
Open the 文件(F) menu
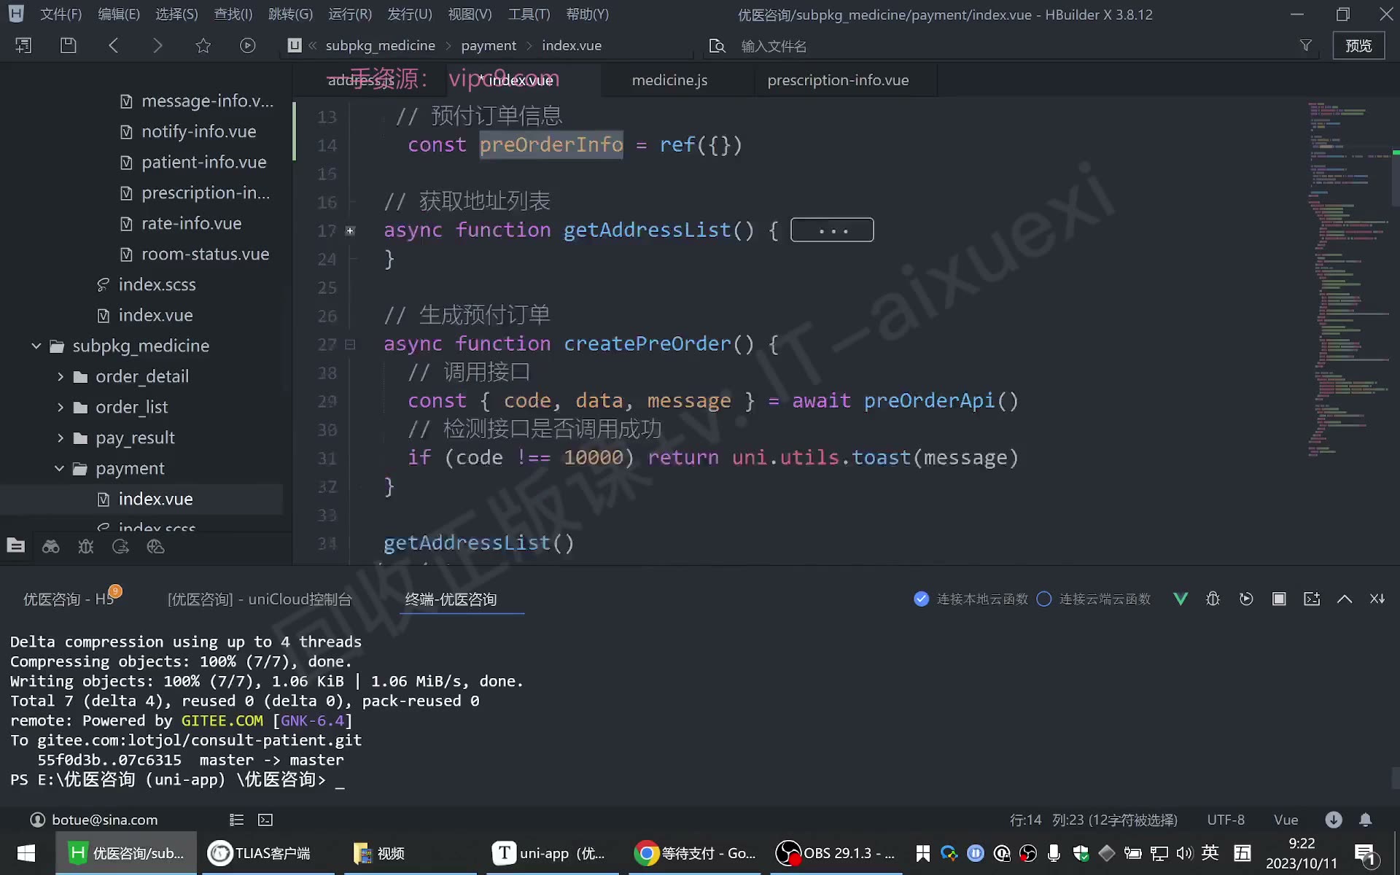pyautogui.click(x=61, y=14)
